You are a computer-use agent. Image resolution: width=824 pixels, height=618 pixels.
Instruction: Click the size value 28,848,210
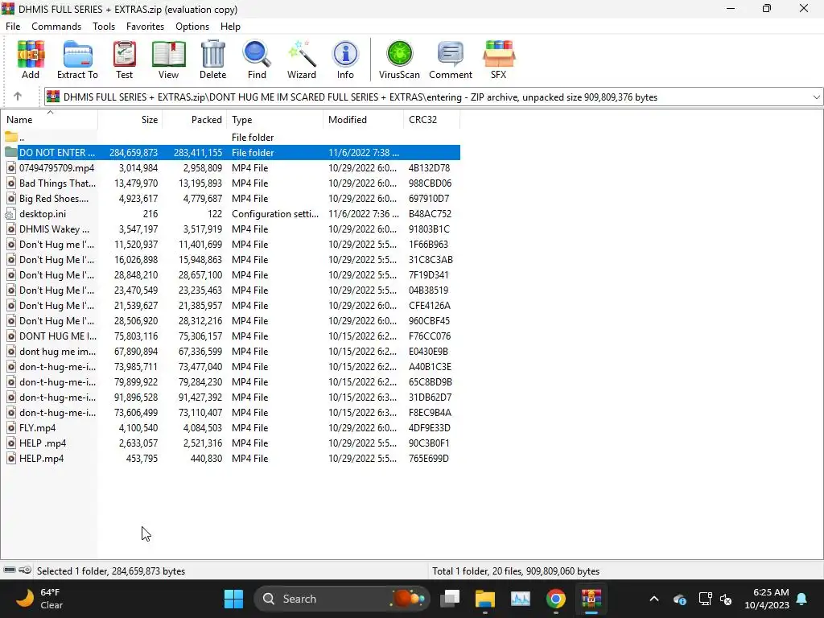coord(135,275)
